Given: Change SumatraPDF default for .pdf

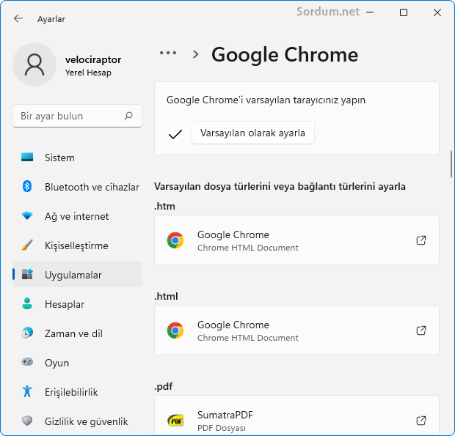Looking at the screenshot, I should click(x=296, y=415).
